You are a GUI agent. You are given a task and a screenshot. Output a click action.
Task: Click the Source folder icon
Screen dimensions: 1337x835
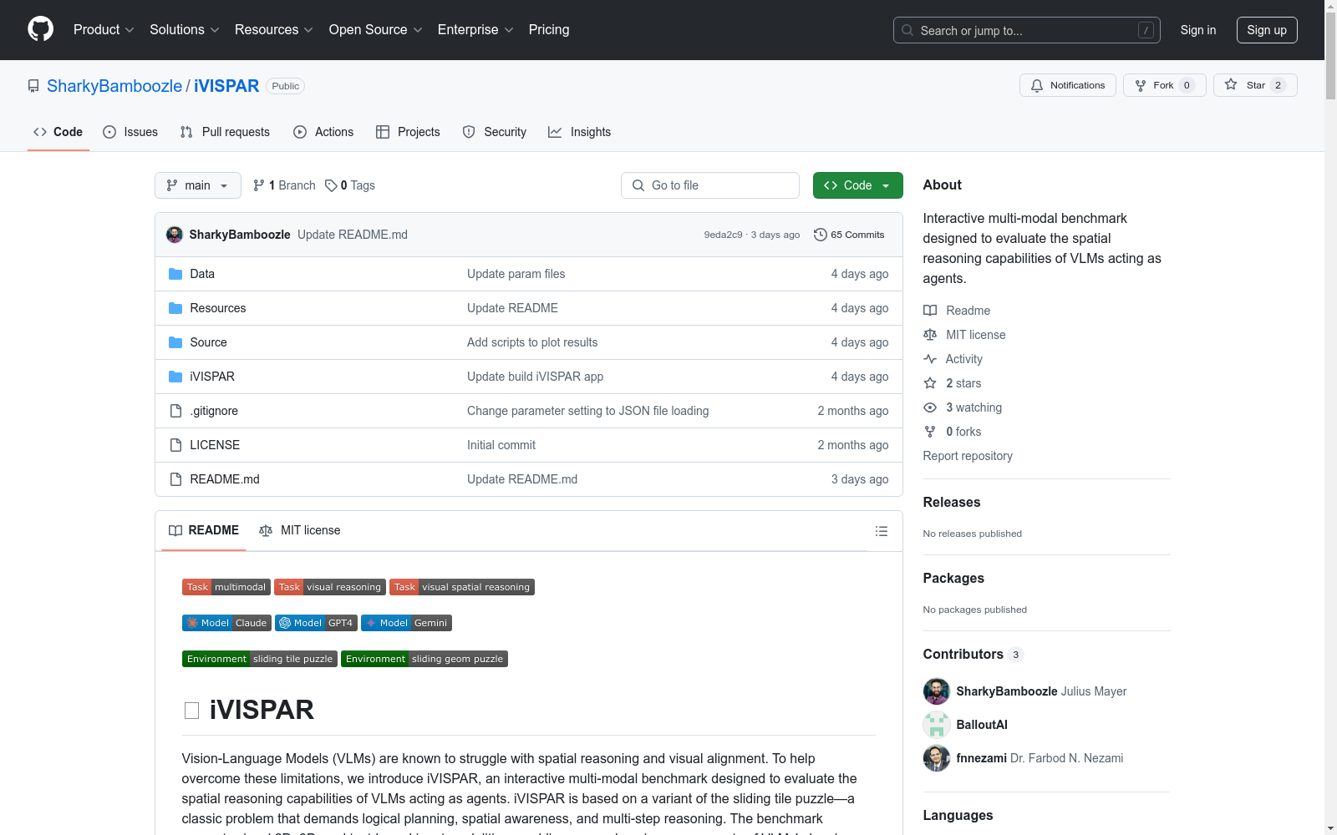click(x=175, y=342)
